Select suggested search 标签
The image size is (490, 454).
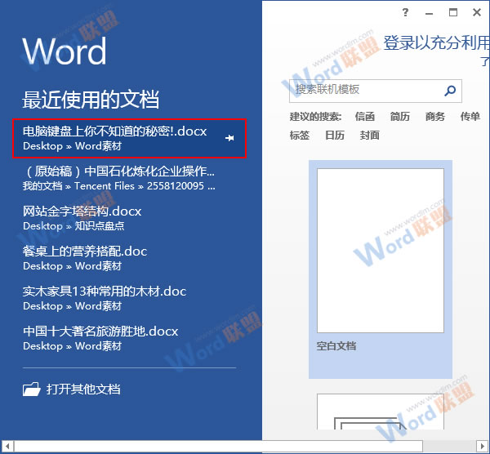point(300,136)
